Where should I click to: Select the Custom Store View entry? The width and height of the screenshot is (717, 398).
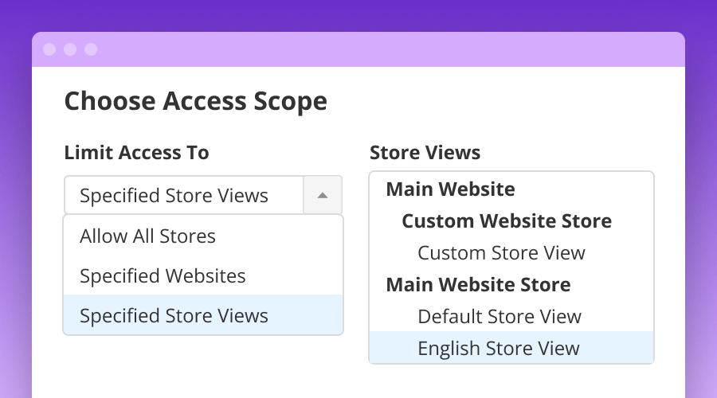click(x=501, y=253)
